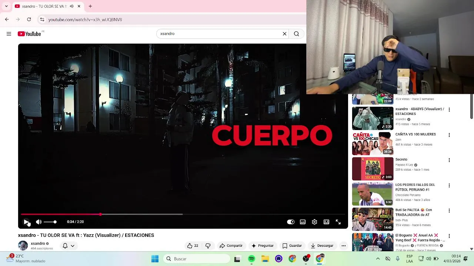Open the weather widget showing 23°C
Viewport: 474px width, 266px height.
click(x=26, y=258)
